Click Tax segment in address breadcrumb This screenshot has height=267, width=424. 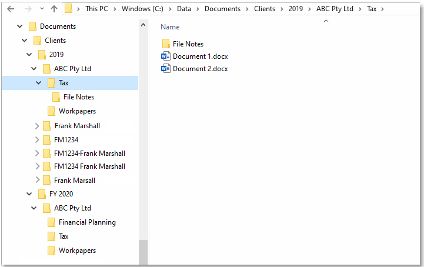point(372,9)
